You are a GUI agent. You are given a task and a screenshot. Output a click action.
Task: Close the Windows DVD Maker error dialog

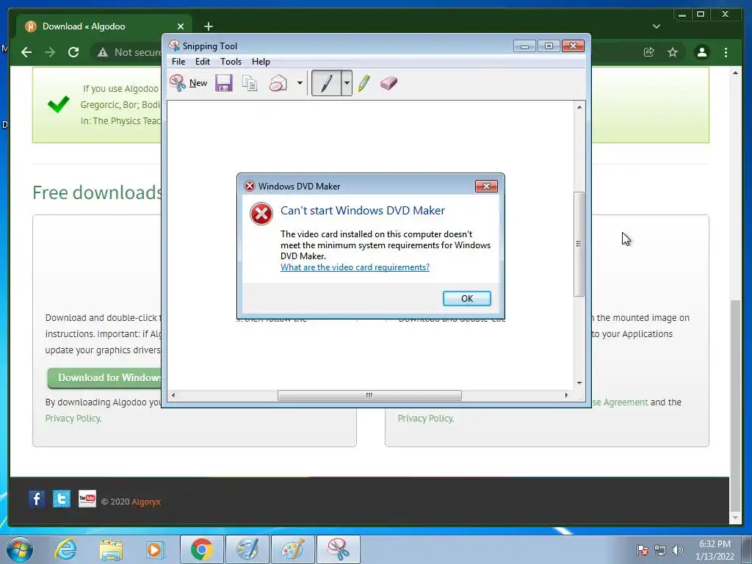point(486,186)
